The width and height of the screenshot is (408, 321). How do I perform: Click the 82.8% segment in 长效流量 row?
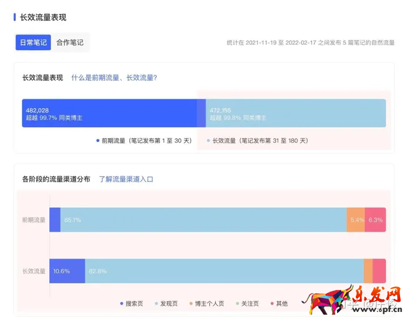(224, 271)
